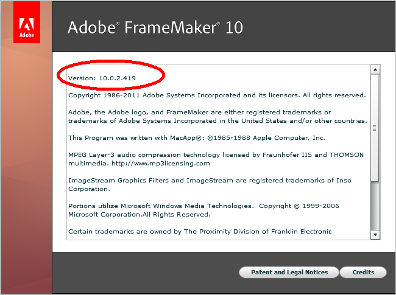Viewport: 396px width, 295px height.
Task: Click the scrollbar up arrow
Action: coord(375,69)
